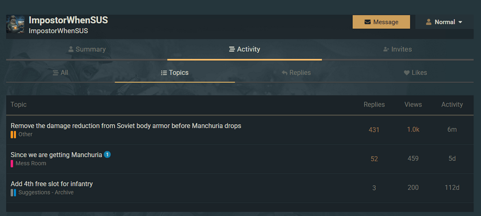Select the Activity tab
481x216 pixels.
click(x=244, y=49)
